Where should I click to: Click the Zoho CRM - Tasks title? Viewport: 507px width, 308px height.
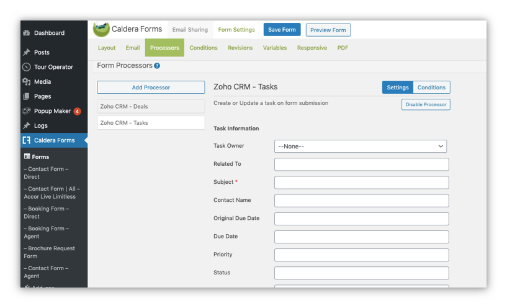coord(245,87)
